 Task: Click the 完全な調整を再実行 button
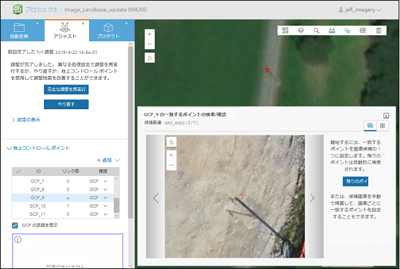[67, 90]
